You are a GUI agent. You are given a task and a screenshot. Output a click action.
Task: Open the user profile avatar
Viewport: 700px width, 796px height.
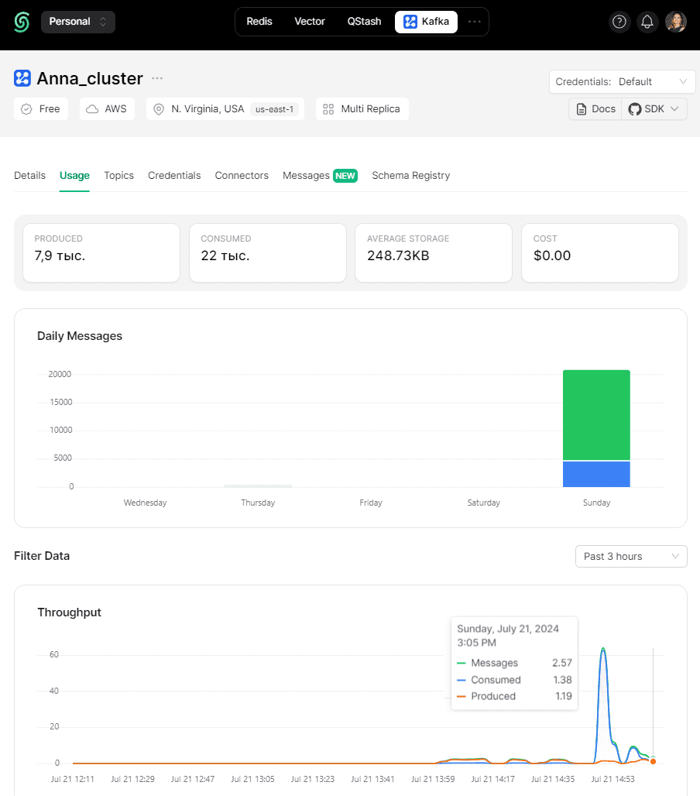click(x=676, y=22)
